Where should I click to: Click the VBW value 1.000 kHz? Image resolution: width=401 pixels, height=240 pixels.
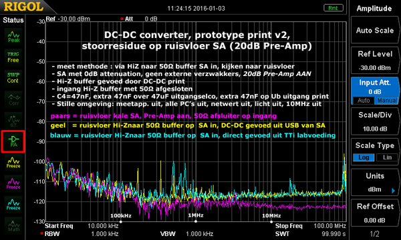(x=199, y=233)
